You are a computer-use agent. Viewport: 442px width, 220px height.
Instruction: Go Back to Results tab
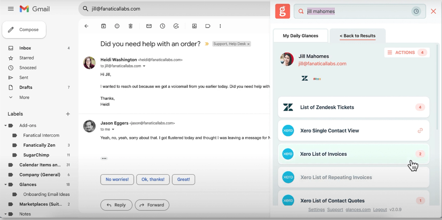(x=358, y=36)
